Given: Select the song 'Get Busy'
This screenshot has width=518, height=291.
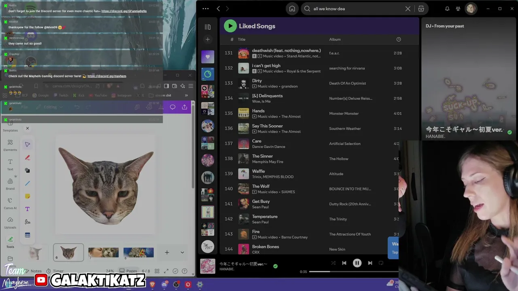Looking at the screenshot, I should click(261, 201).
